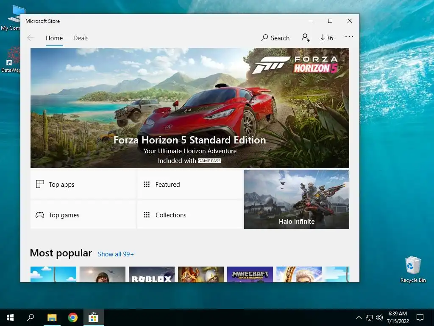Open the soldier helmet game thumbnail
This screenshot has height=326, width=434.
(x=103, y=275)
